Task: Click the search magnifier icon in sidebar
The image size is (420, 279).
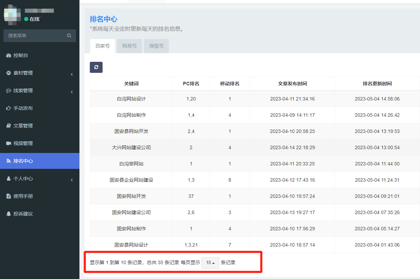Action: [x=69, y=36]
